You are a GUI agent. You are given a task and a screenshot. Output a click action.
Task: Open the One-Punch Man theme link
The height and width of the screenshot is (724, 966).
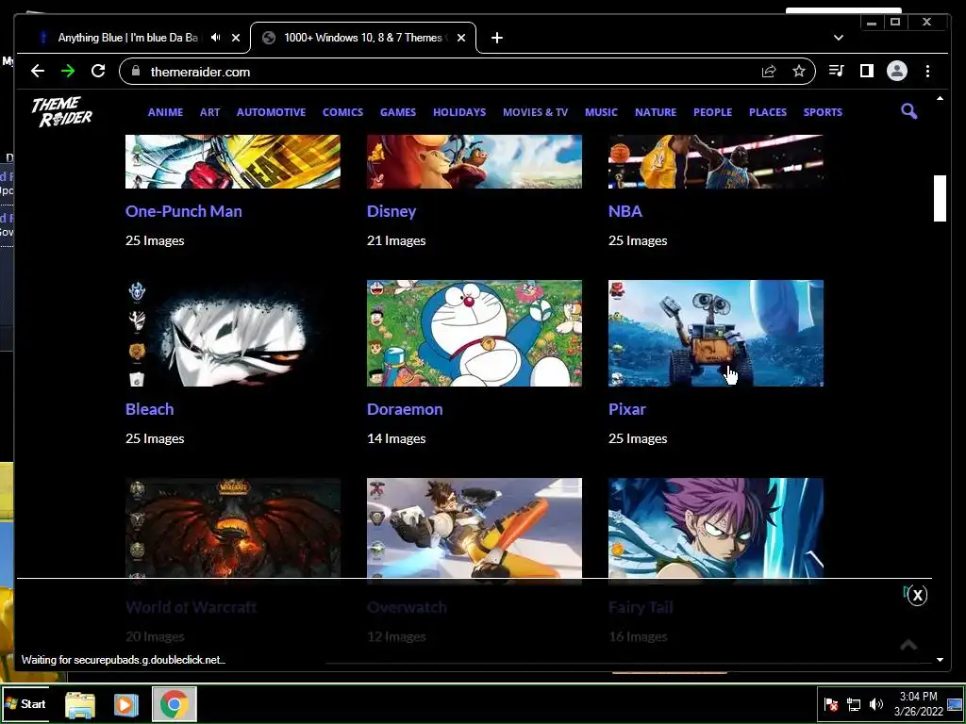click(x=184, y=211)
